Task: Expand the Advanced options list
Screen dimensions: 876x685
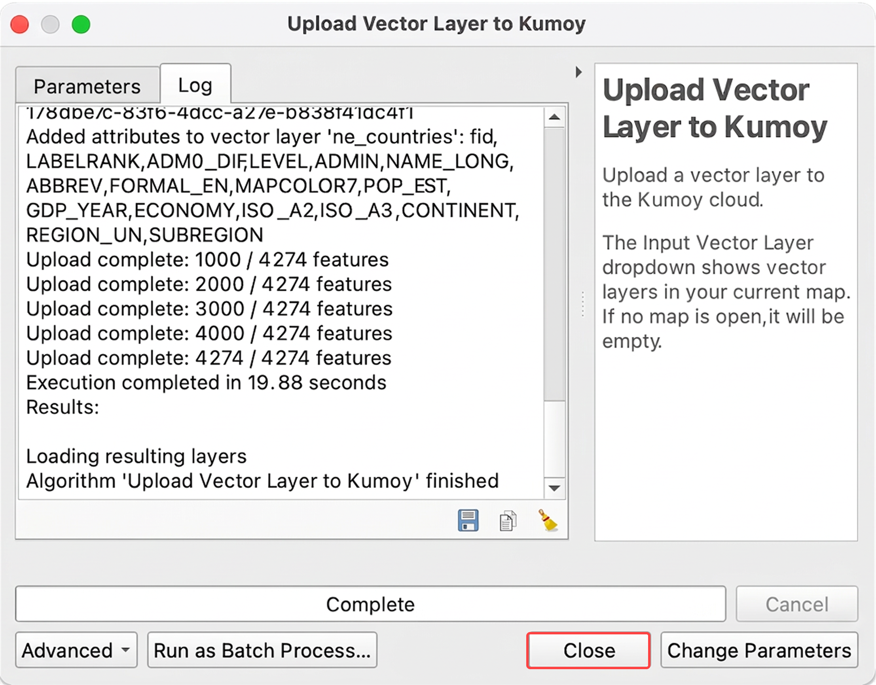Action: (x=76, y=651)
